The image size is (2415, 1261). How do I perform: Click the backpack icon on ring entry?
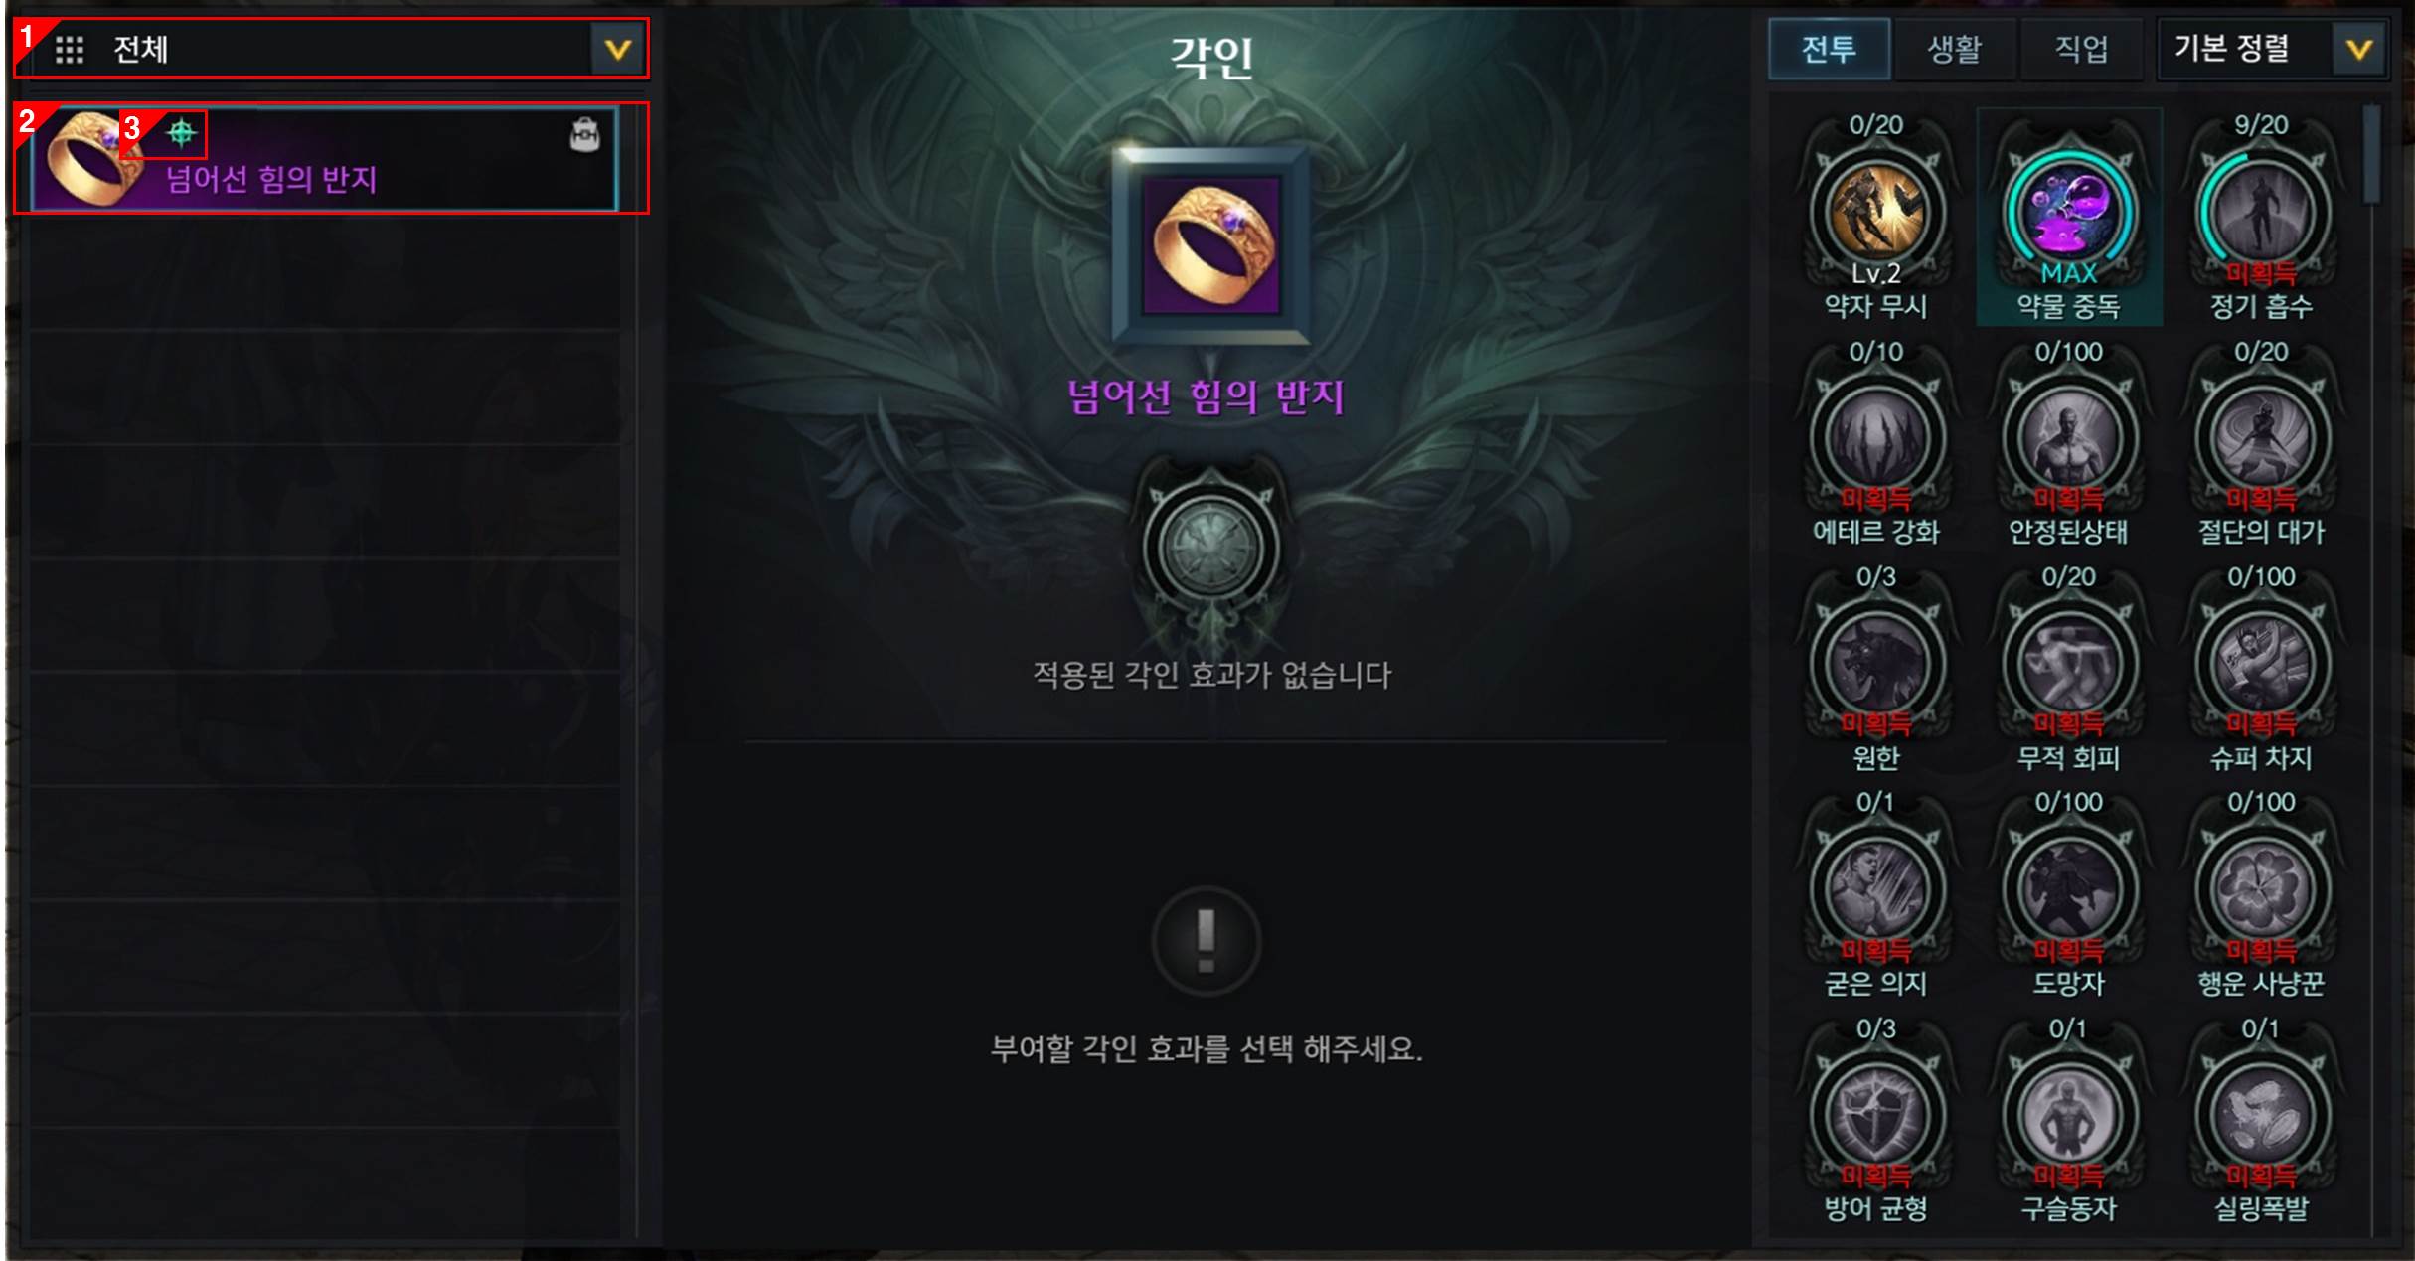(x=584, y=133)
